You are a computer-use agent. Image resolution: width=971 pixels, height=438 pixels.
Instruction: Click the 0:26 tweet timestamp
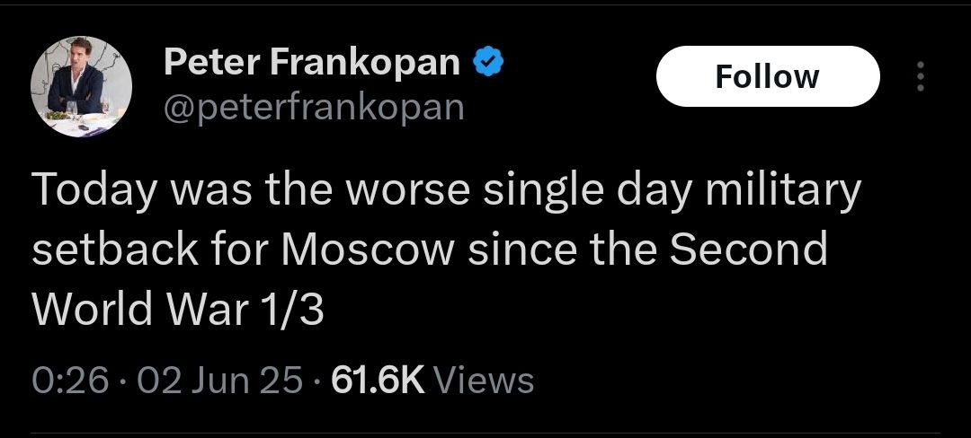click(69, 380)
